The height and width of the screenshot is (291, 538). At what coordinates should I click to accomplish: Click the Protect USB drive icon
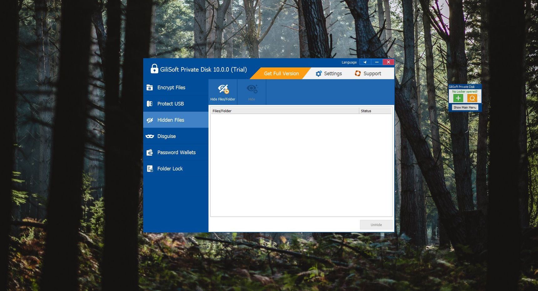pos(150,104)
